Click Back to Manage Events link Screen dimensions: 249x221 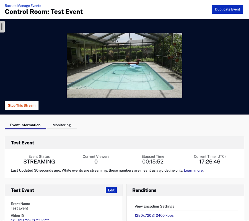tap(23, 6)
